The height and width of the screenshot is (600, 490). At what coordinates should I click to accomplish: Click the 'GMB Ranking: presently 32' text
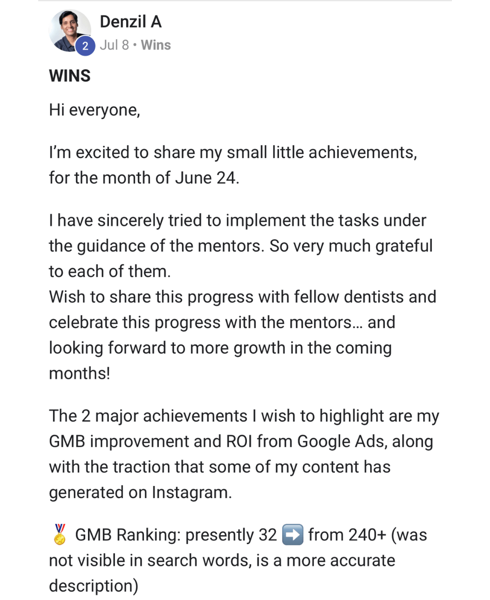click(x=176, y=535)
